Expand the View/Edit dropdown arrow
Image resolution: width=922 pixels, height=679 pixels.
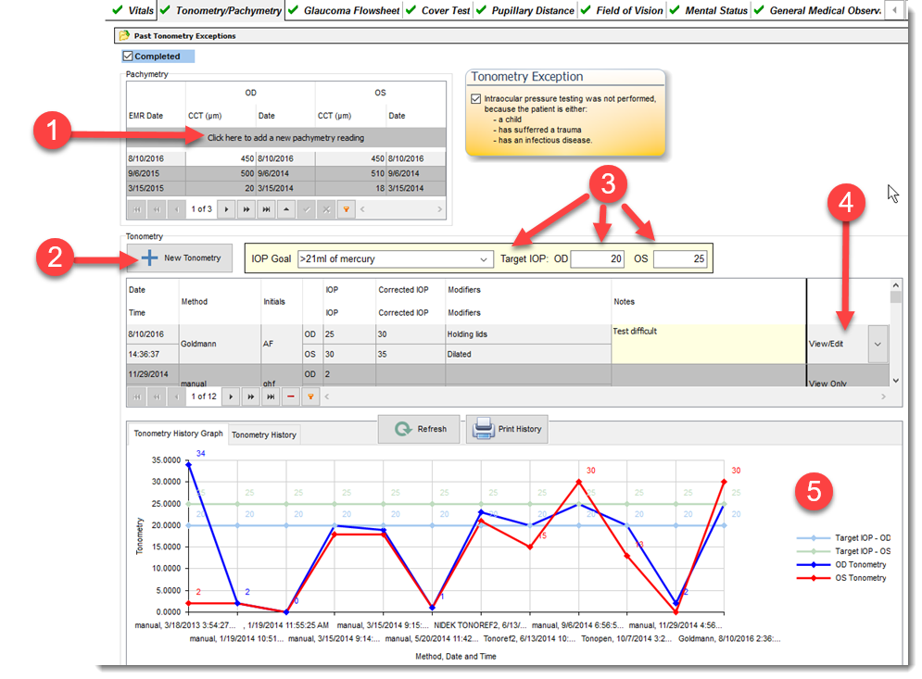tap(878, 344)
